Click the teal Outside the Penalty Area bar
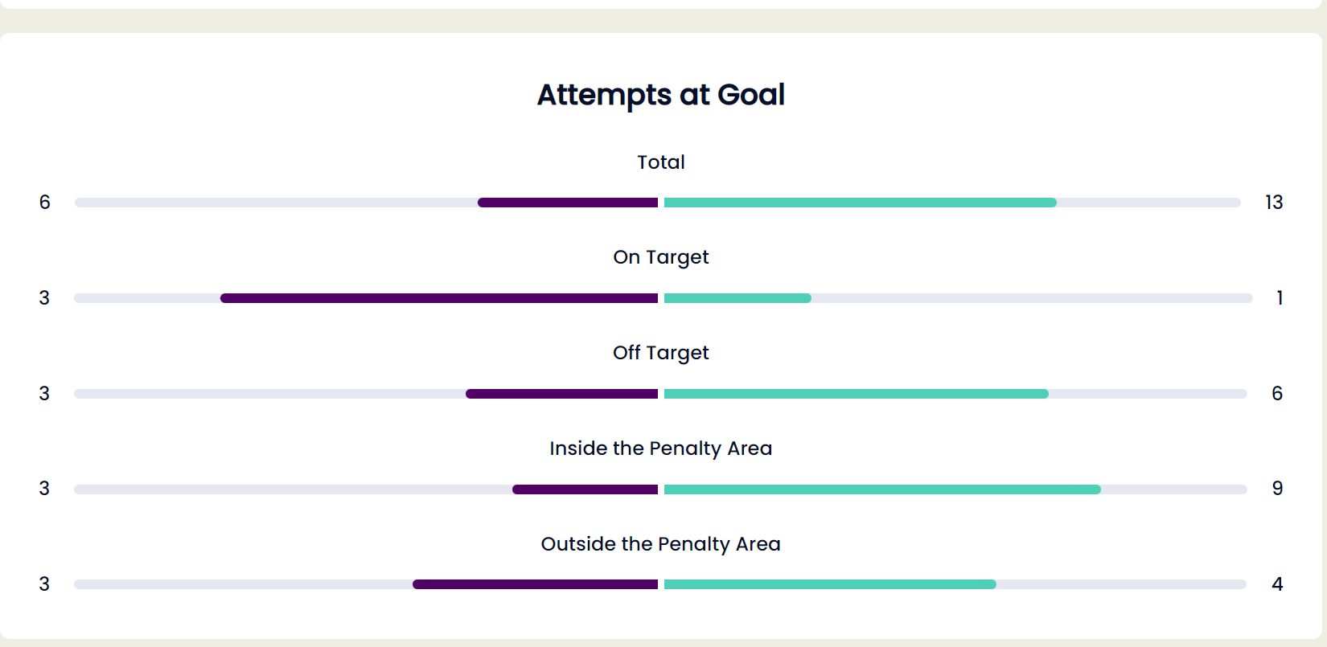This screenshot has height=647, width=1327. point(830,584)
